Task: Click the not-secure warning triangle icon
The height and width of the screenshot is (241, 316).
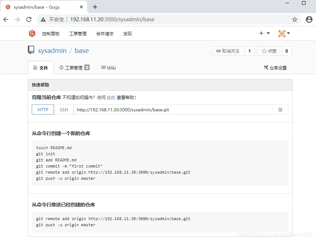Action: click(43, 19)
